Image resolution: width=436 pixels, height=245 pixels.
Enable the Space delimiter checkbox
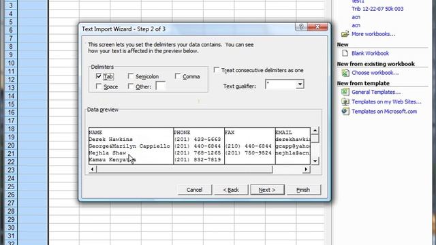coord(98,86)
